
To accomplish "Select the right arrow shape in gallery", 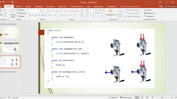I will pyautogui.click(x=96, y=13).
